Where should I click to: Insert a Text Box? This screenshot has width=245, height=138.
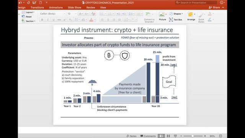tap(176, 20)
